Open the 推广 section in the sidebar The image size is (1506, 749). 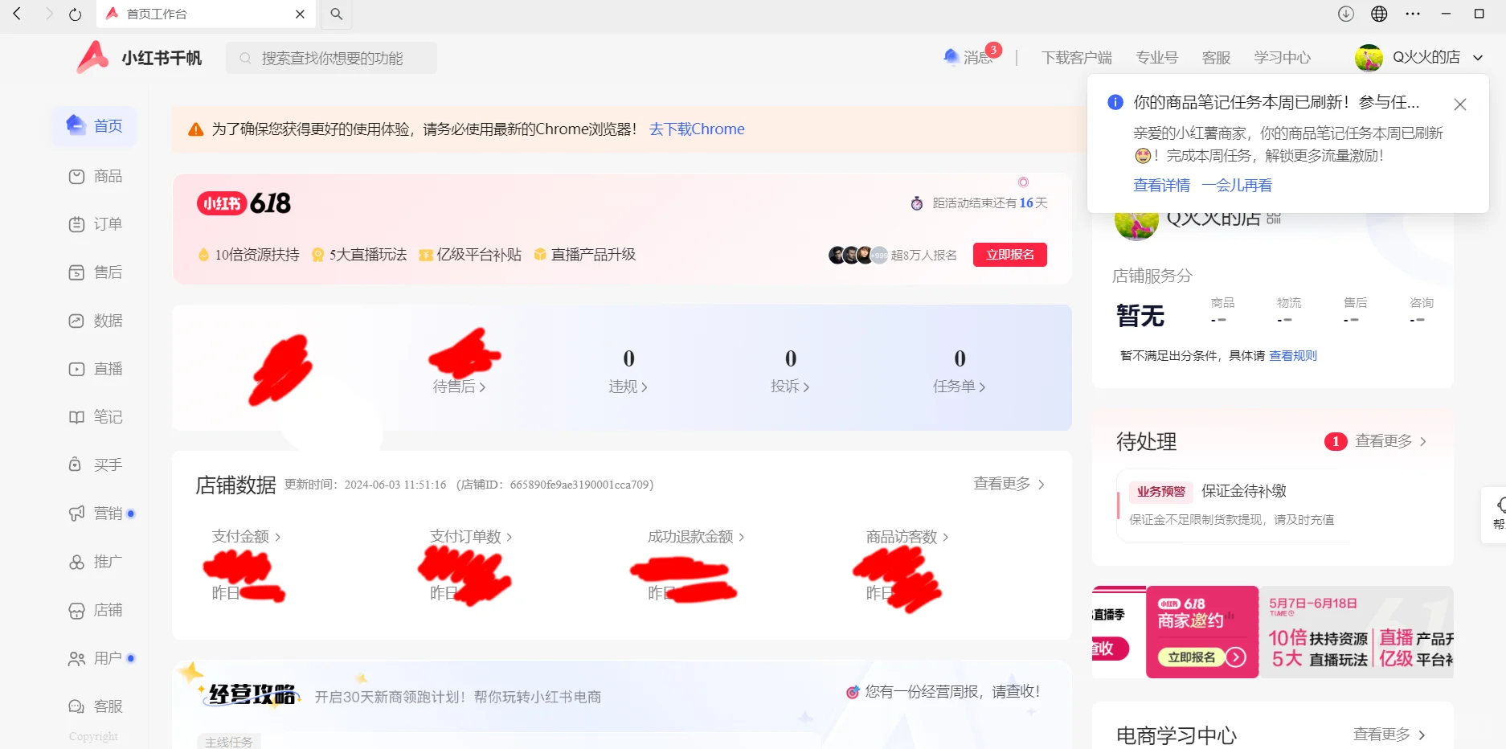[107, 562]
